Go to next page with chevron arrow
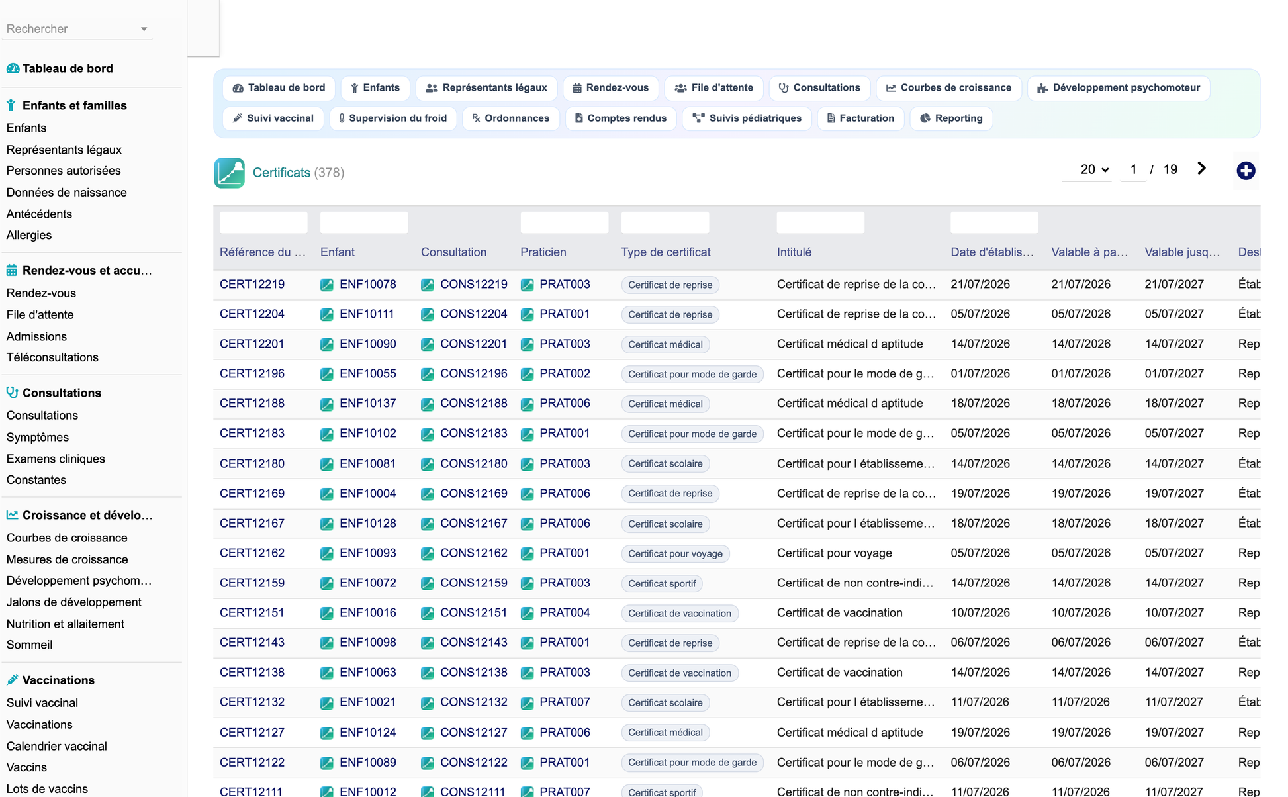 [1201, 169]
